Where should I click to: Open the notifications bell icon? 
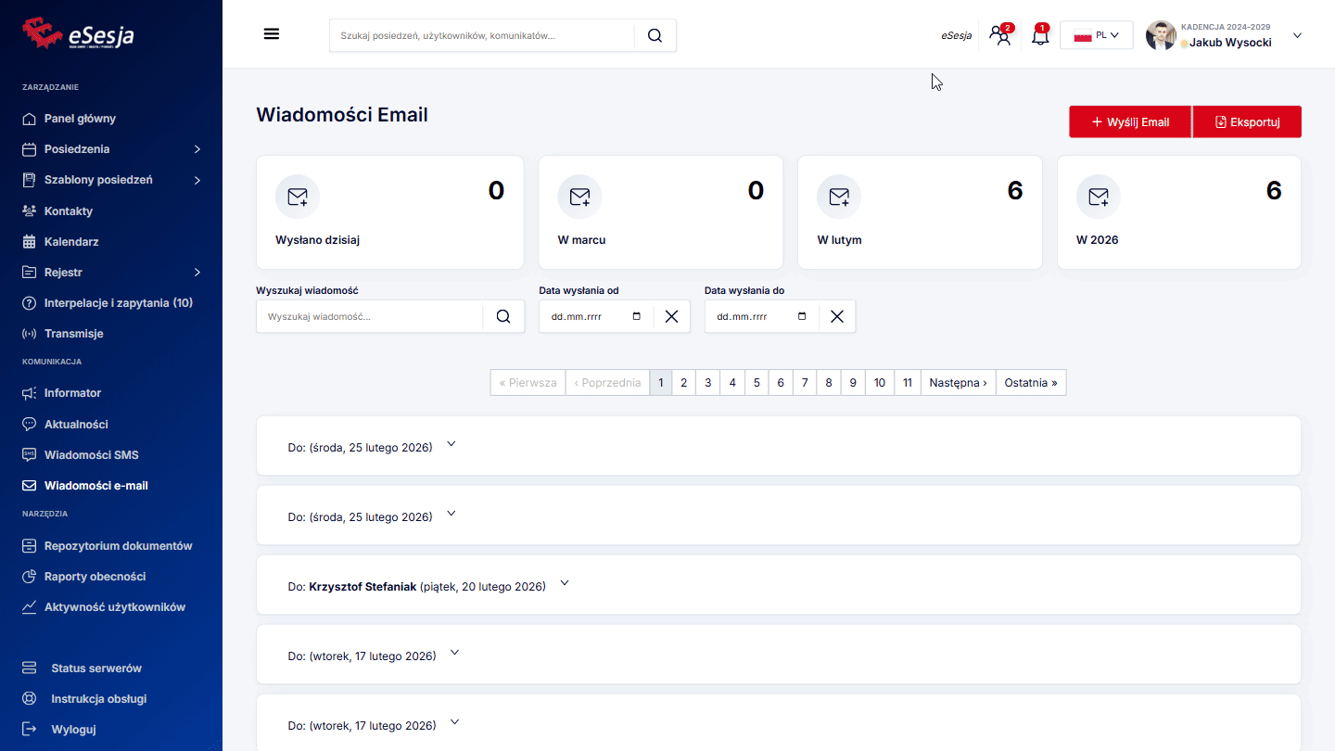pyautogui.click(x=1040, y=36)
